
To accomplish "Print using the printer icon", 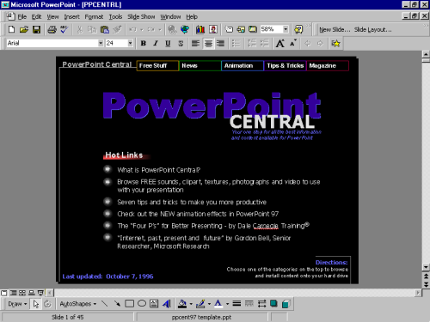I will click(x=52, y=29).
